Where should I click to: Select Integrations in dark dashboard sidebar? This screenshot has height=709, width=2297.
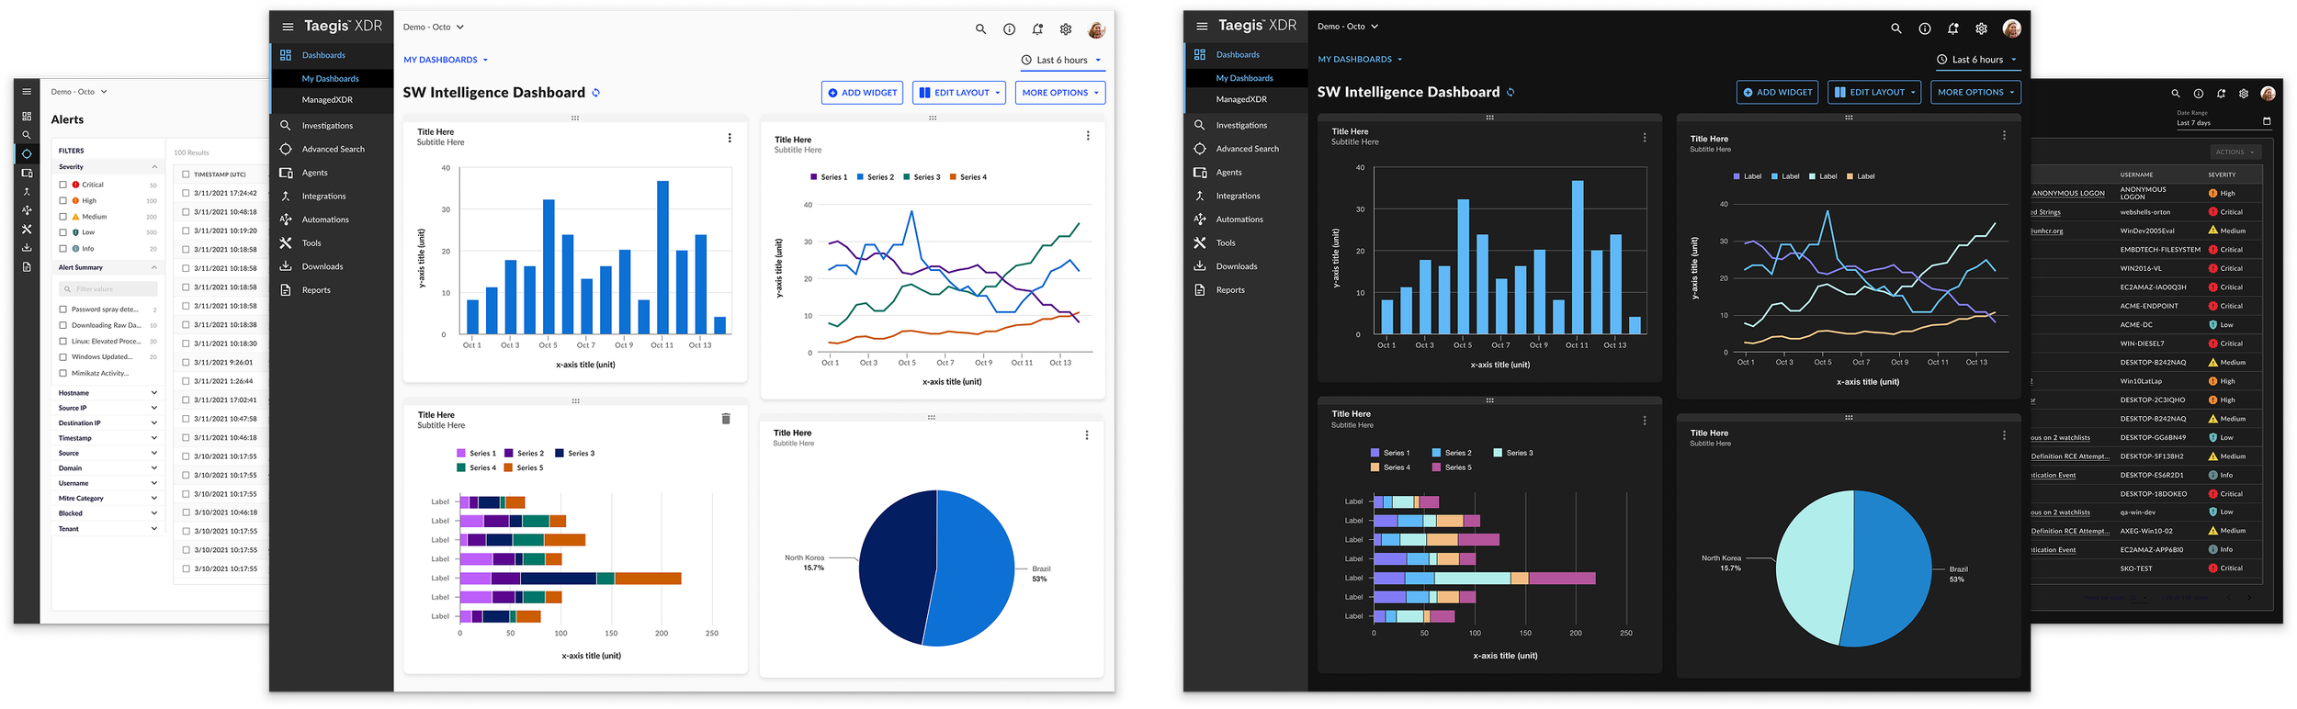point(1246,196)
